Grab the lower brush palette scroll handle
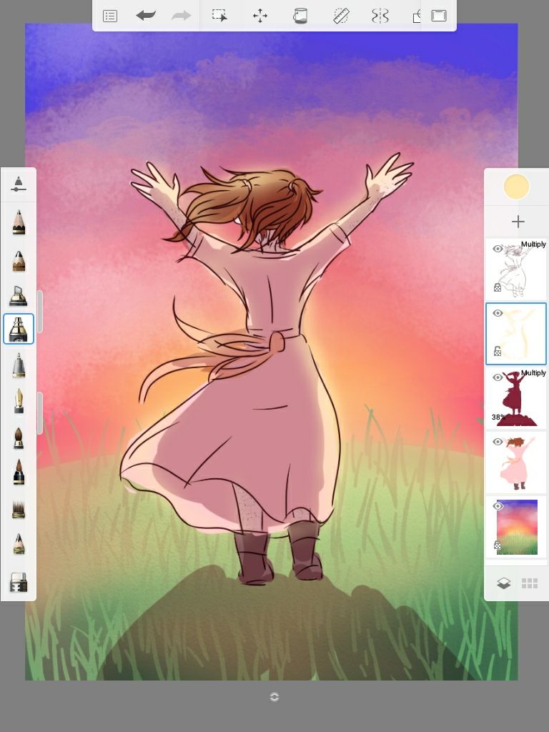The width and height of the screenshot is (549, 732). pos(40,414)
